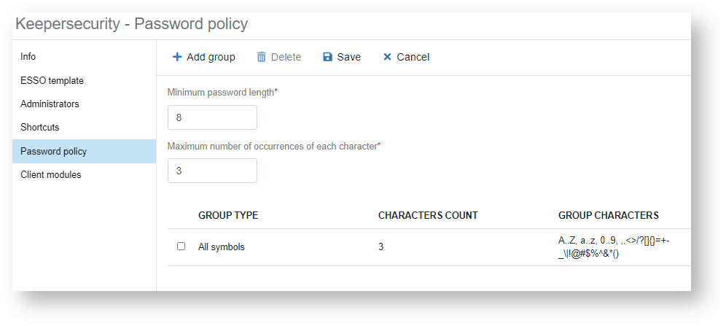Click the X icon beside Cancel
The width and height of the screenshot is (726, 326).
click(x=387, y=57)
